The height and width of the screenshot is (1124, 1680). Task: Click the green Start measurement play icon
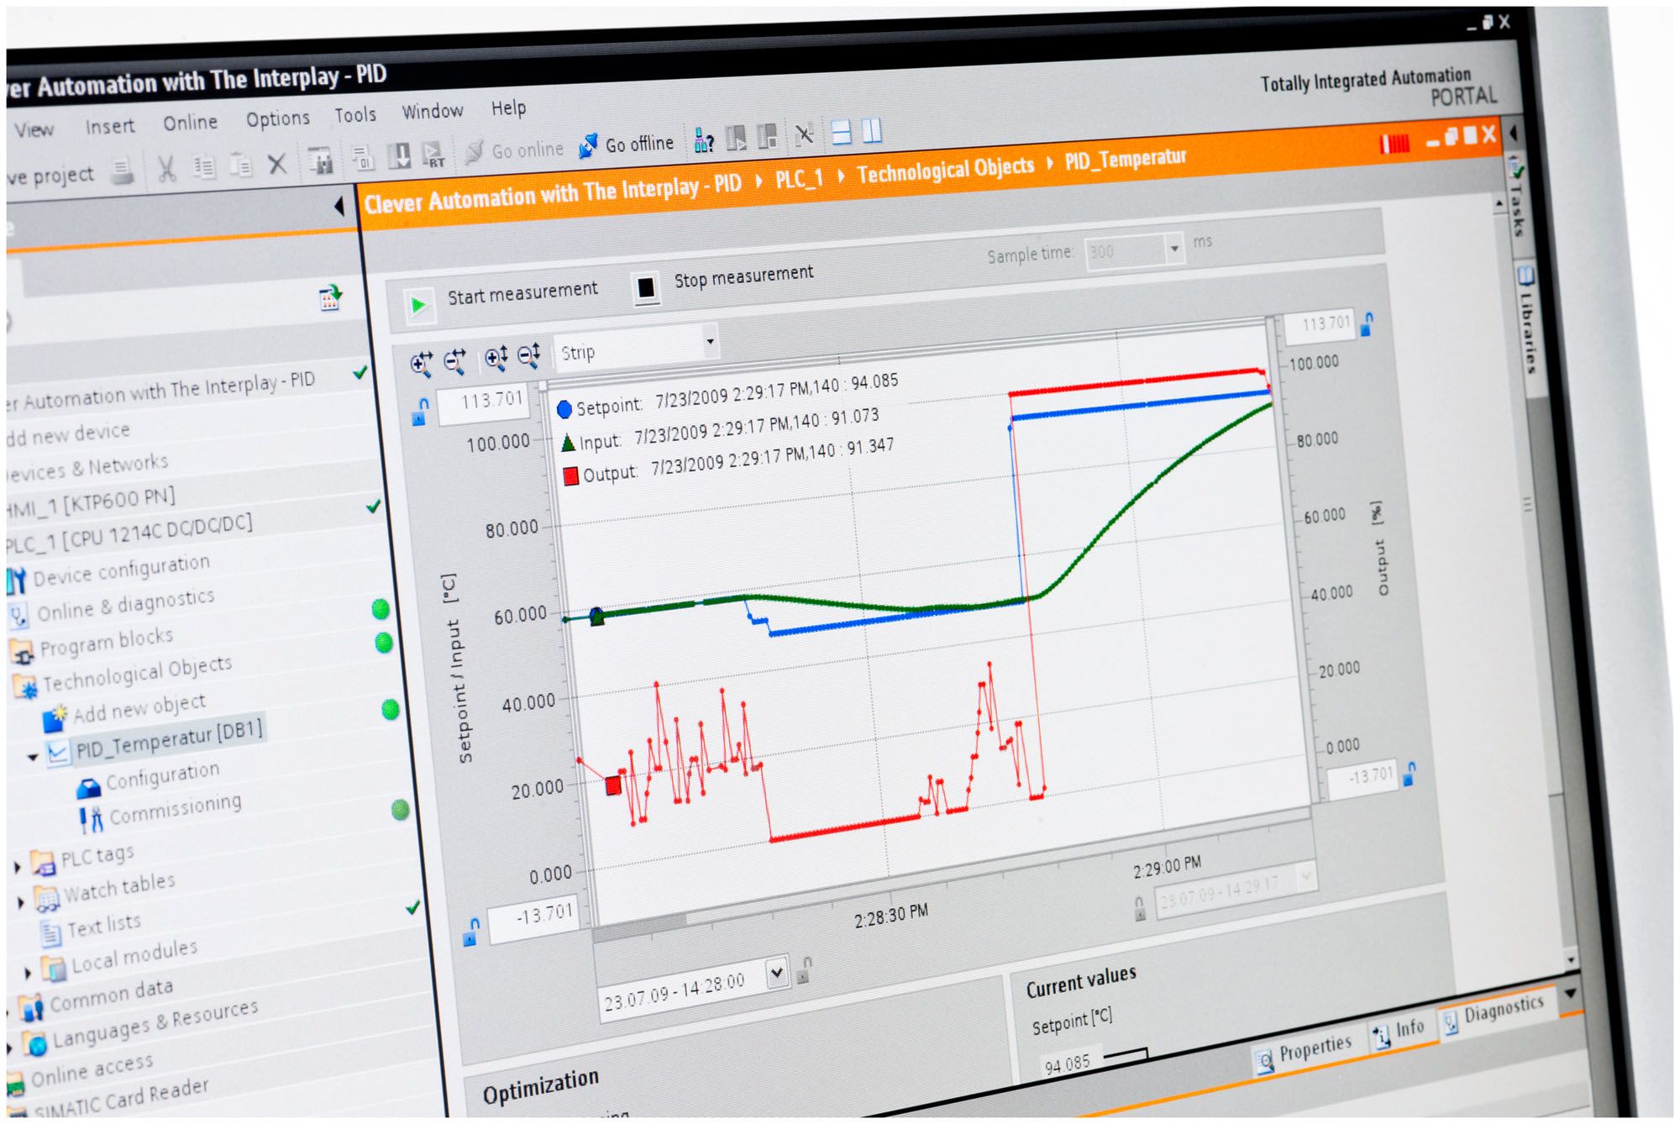[417, 305]
